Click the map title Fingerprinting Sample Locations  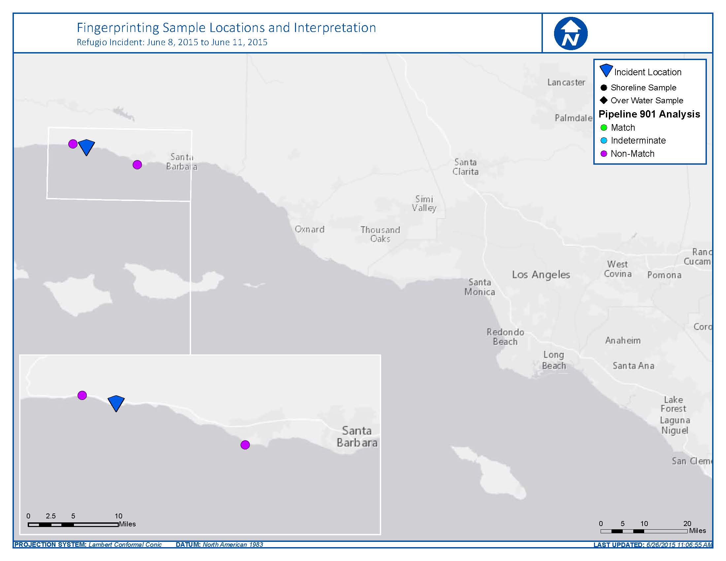[226, 28]
